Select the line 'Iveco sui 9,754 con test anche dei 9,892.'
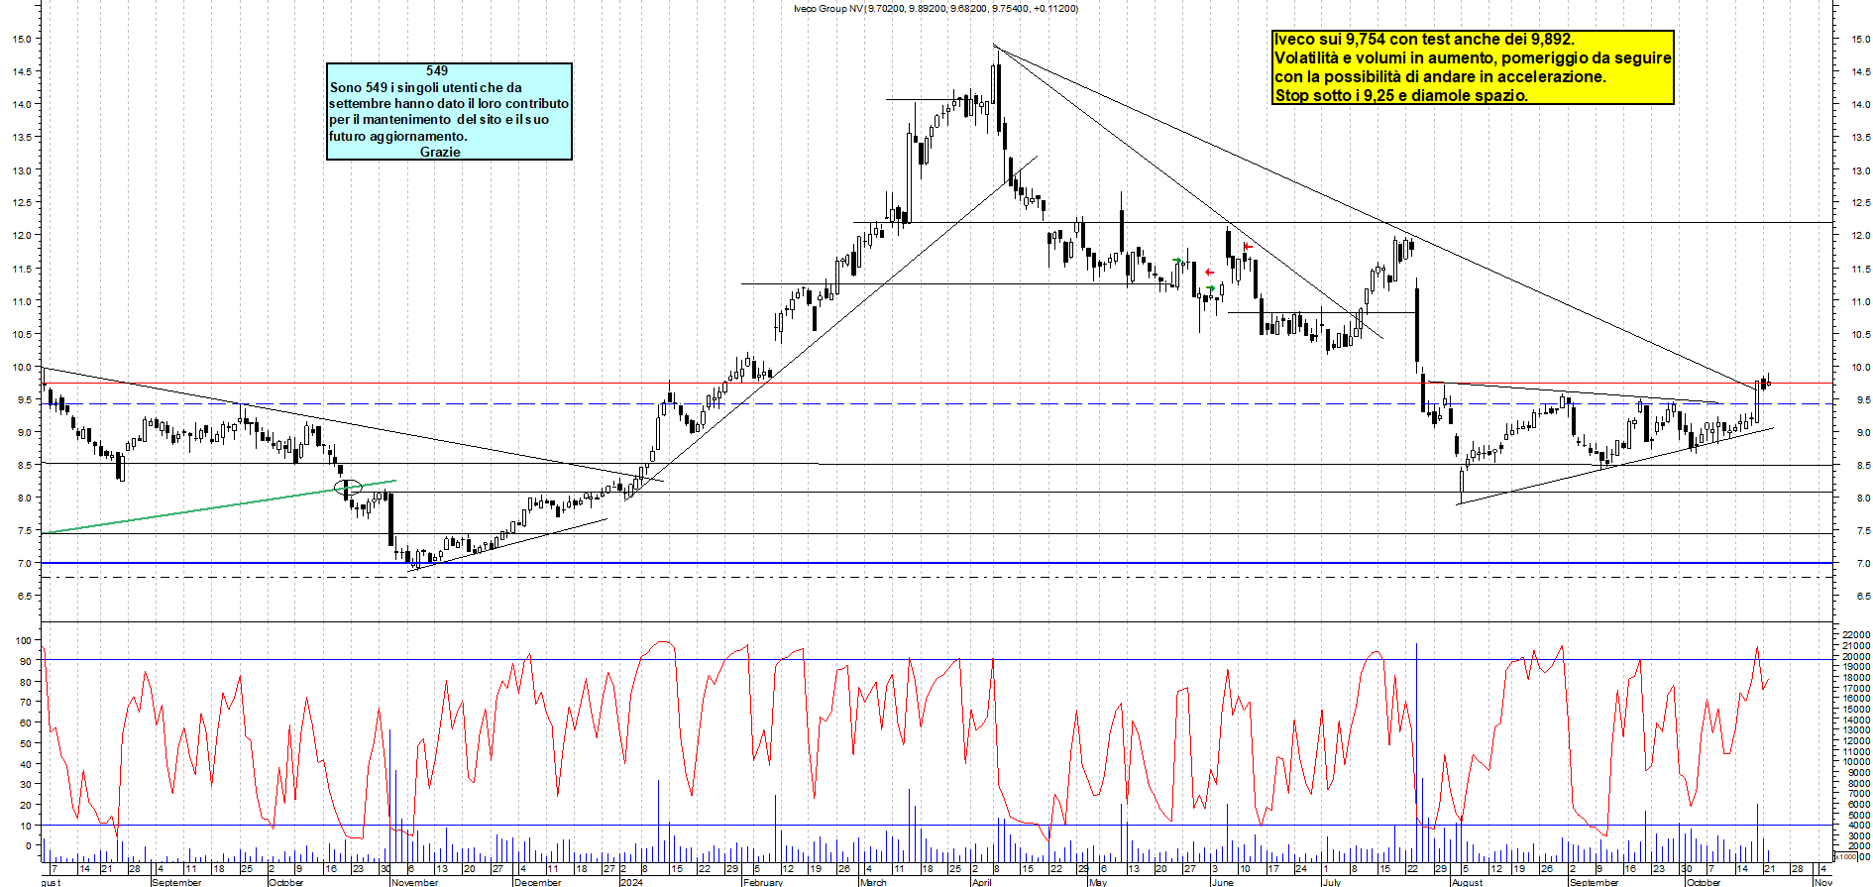Screen dimensions: 1873x887 (x=1424, y=40)
